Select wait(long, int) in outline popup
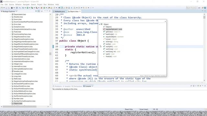Viewport: 207px width, 116px height. [112, 52]
